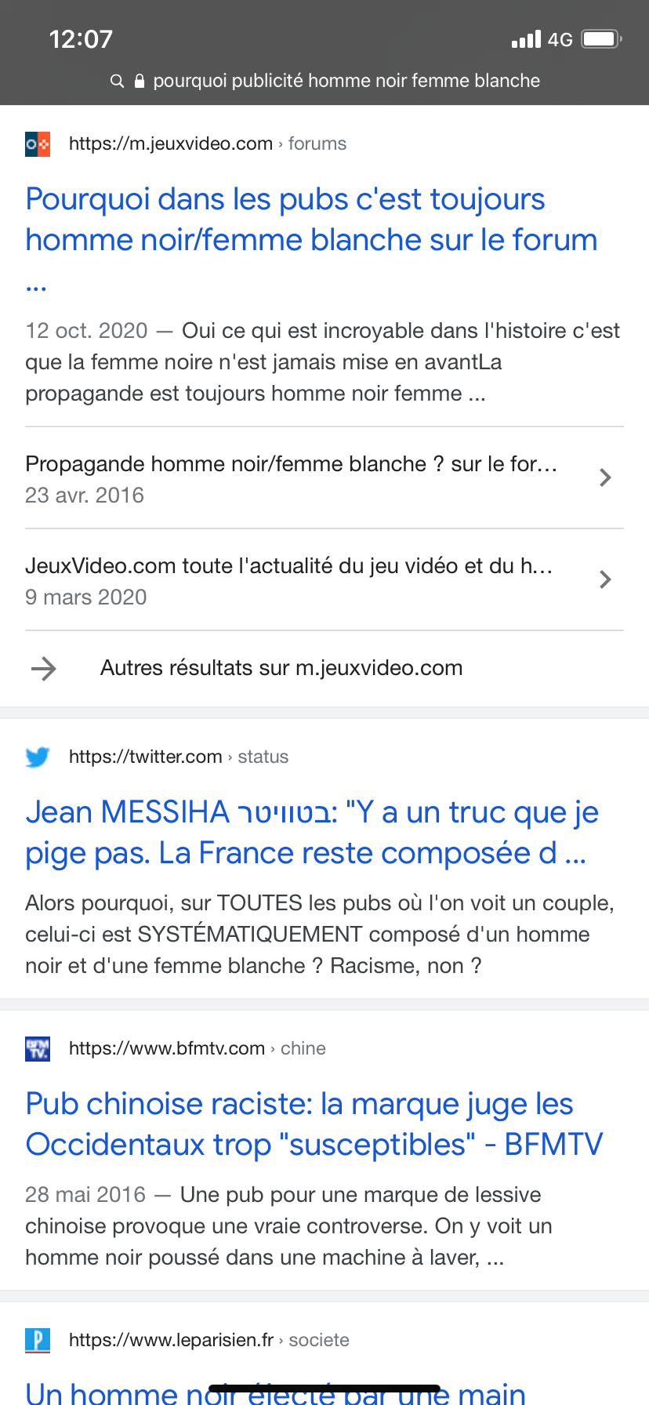This screenshot has width=649, height=1405.
Task: Tap the padlock security icon
Action: click(140, 81)
